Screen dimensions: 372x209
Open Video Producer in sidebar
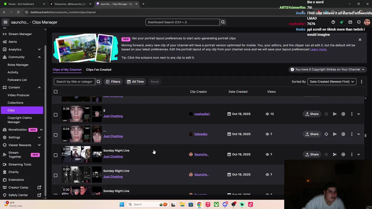tap(18, 95)
